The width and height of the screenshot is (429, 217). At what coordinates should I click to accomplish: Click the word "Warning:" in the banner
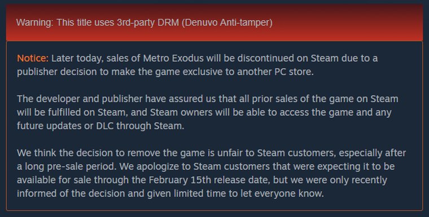[x=35, y=23]
